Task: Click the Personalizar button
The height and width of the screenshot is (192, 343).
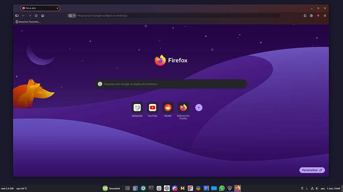Action: [x=312, y=170]
